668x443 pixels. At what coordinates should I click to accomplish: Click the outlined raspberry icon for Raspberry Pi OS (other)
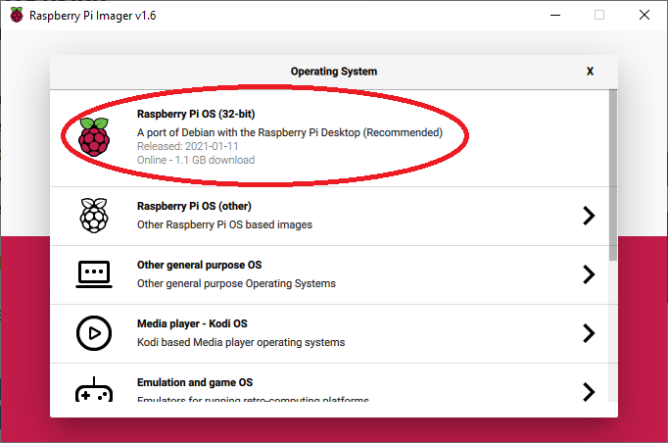tap(94, 216)
